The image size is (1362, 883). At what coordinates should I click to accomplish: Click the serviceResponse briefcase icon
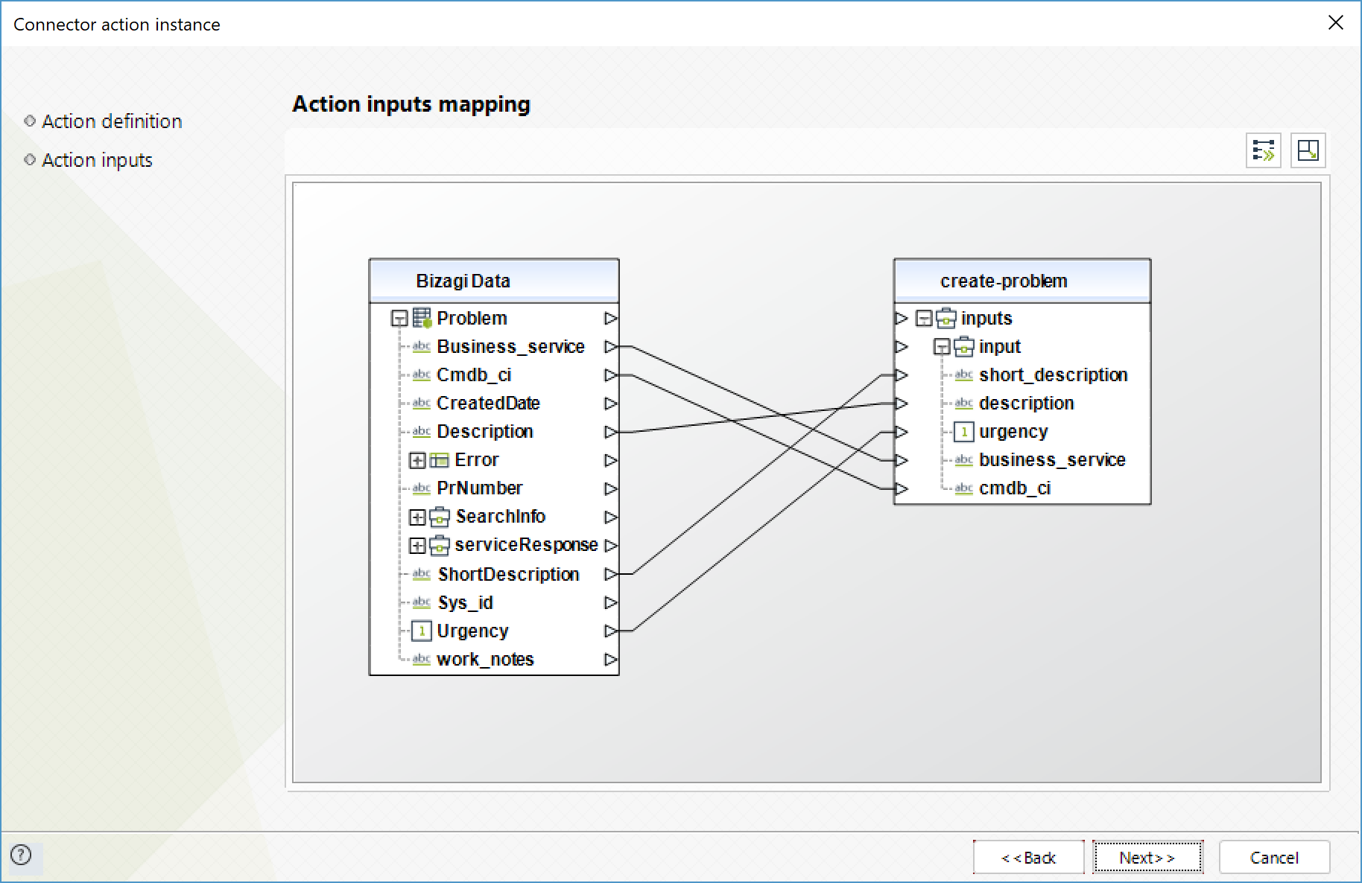(440, 545)
